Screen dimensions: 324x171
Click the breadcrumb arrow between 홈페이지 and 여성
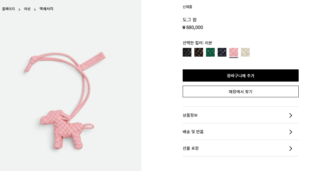[20, 9]
